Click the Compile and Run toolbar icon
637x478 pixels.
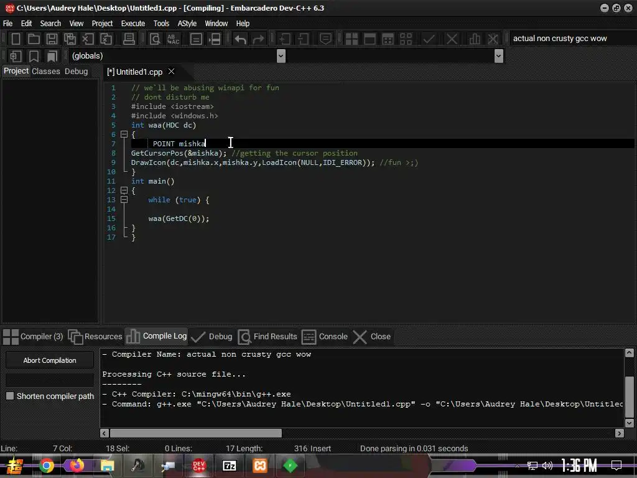click(388, 39)
